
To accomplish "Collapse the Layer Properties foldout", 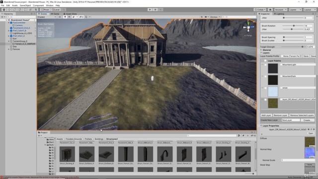I will (x=261, y=126).
